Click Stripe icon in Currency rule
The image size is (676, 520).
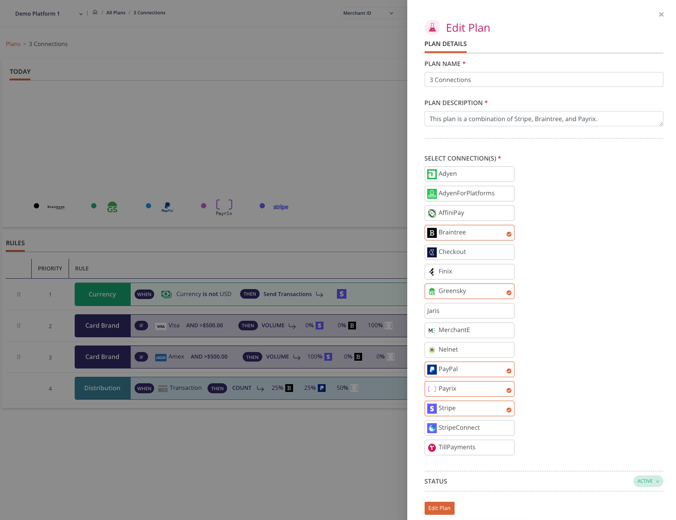[x=341, y=294]
